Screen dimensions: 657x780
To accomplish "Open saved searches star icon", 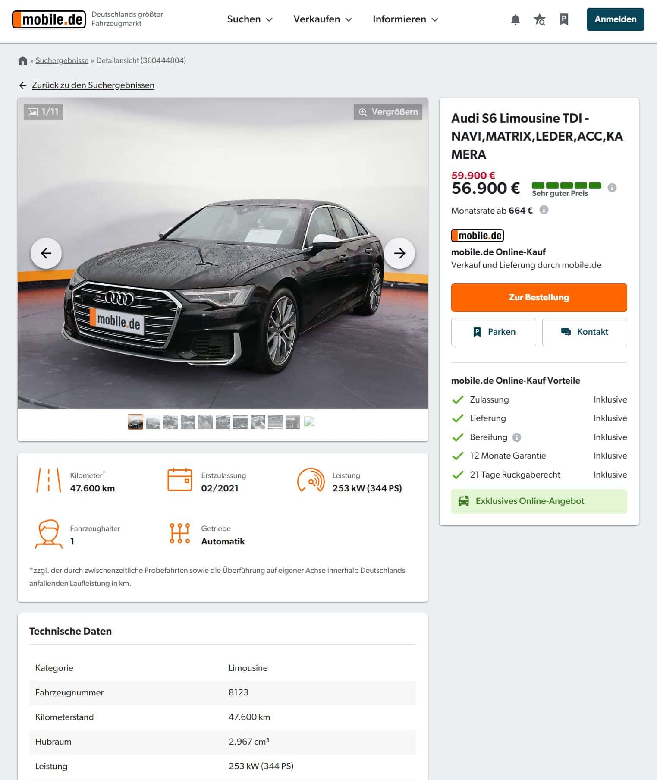I will click(539, 19).
